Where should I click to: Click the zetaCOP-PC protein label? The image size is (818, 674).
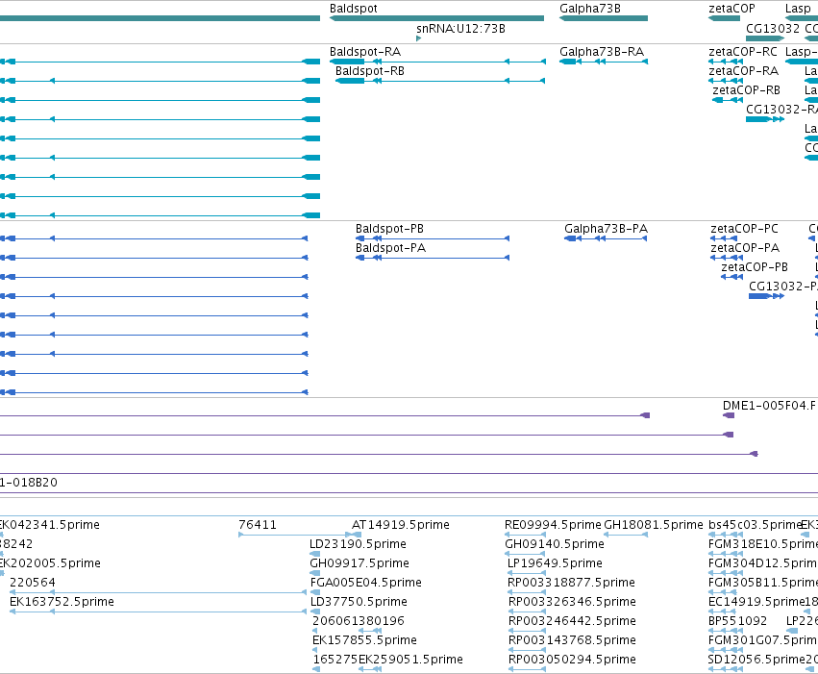[744, 229]
